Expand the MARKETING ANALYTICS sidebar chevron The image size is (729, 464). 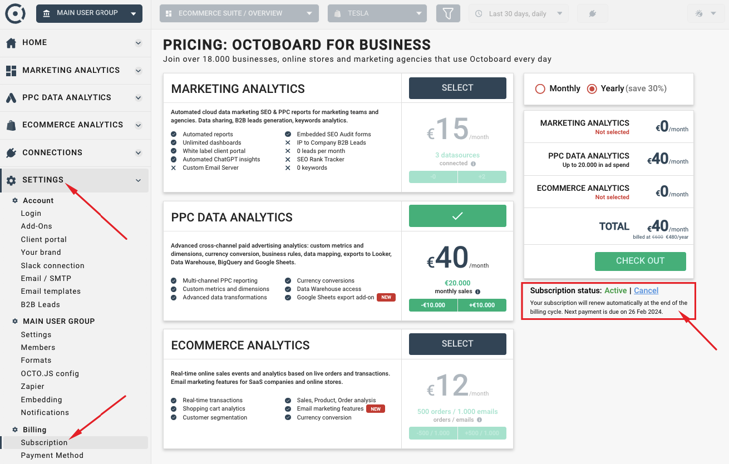click(x=139, y=71)
